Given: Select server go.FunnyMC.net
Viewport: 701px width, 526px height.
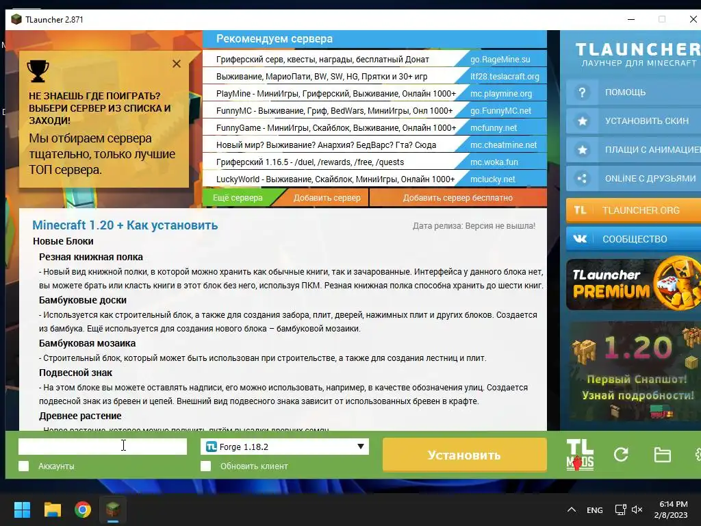Looking at the screenshot, I should tap(500, 111).
